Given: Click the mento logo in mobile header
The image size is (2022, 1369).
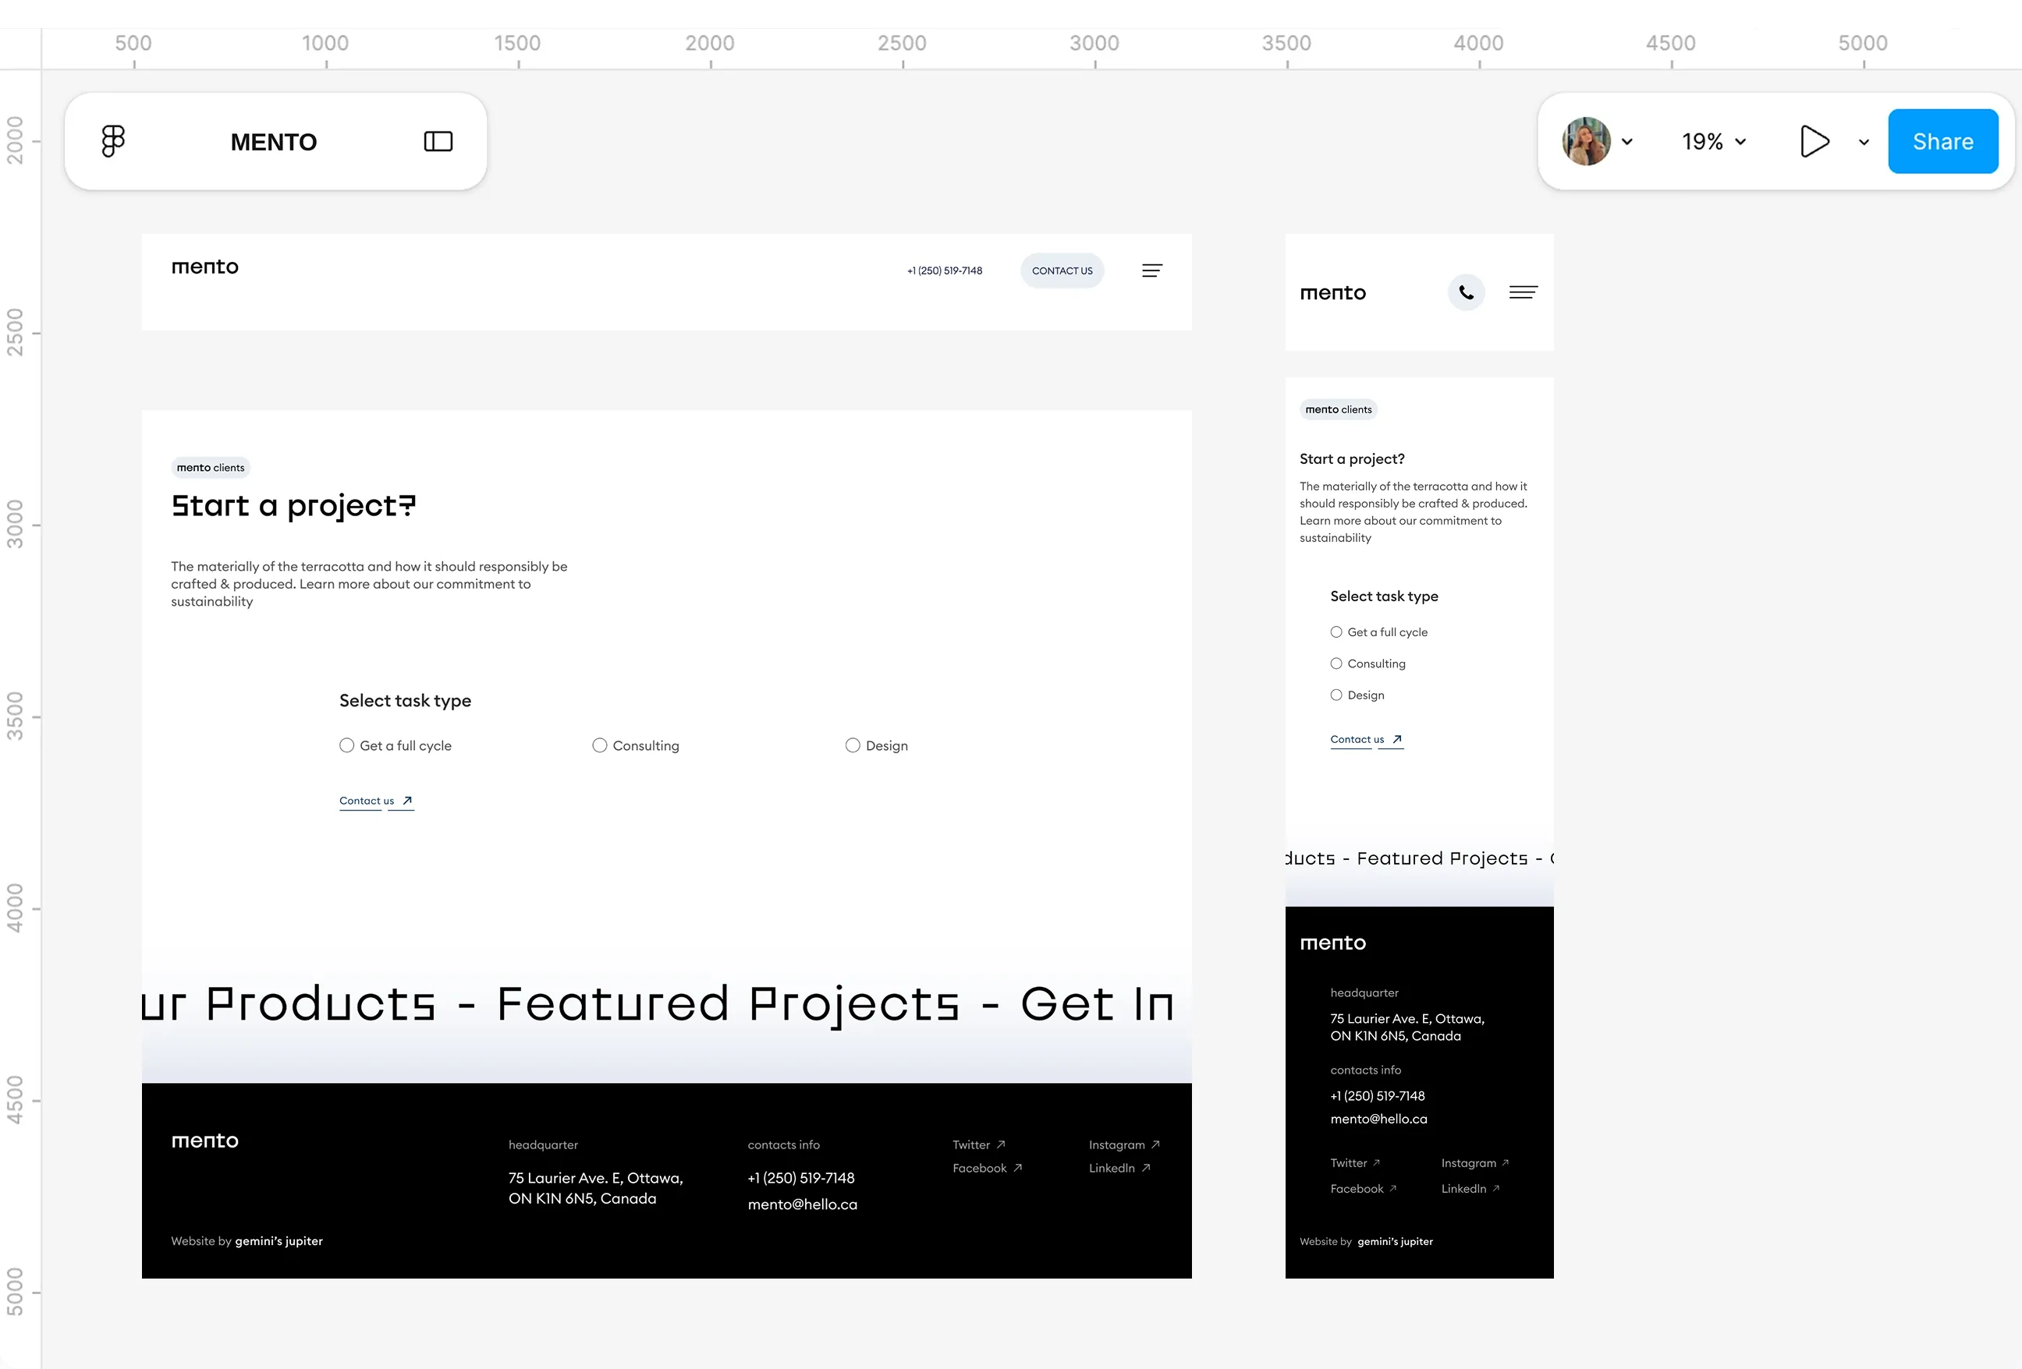Looking at the screenshot, I should coord(1333,293).
